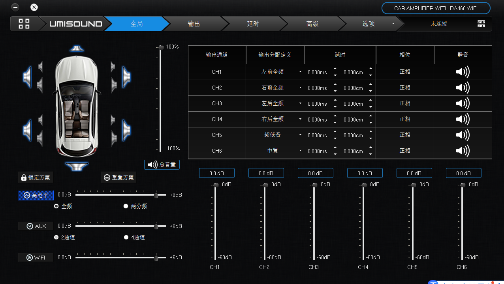
Task: Click the 未连接 connection status
Action: 439,24
